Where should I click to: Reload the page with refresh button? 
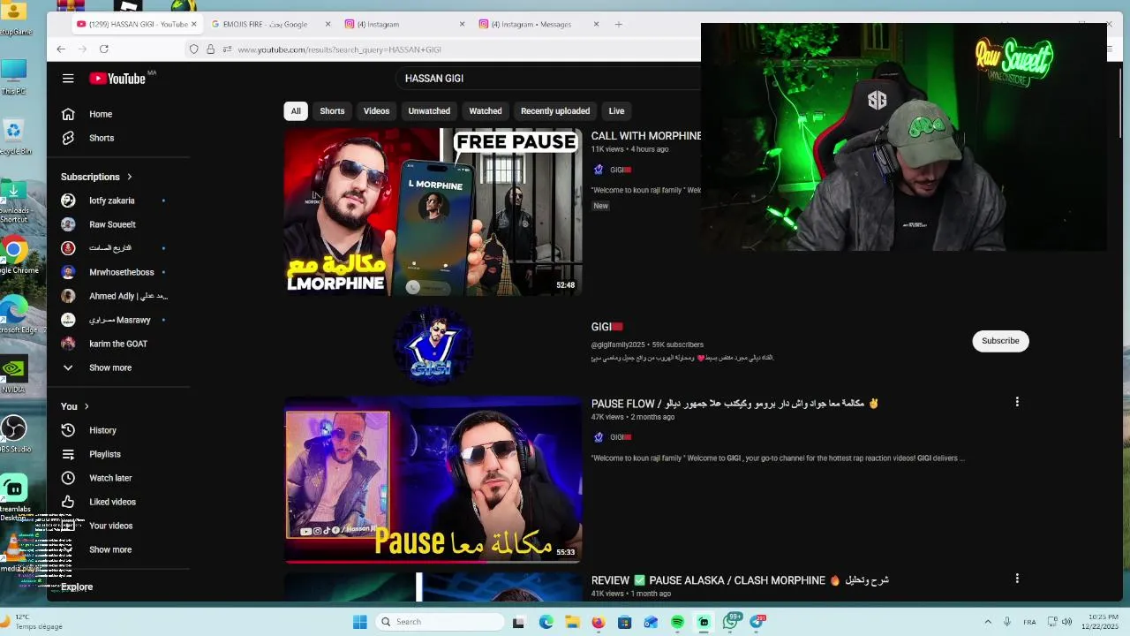pos(104,49)
